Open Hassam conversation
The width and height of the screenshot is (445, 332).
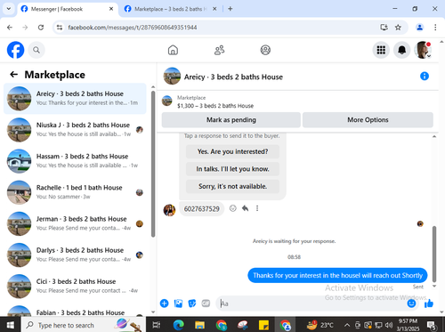pyautogui.click(x=75, y=161)
